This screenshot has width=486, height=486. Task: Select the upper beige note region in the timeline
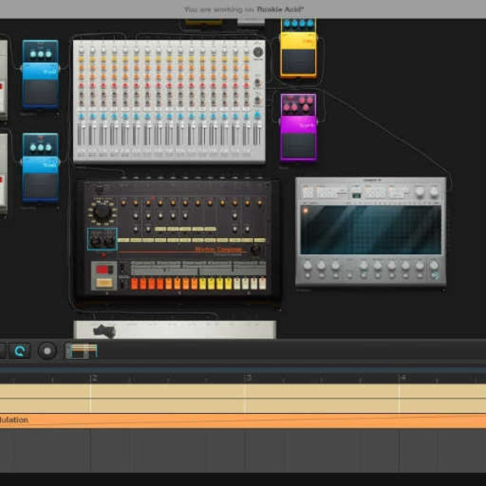(x=243, y=391)
